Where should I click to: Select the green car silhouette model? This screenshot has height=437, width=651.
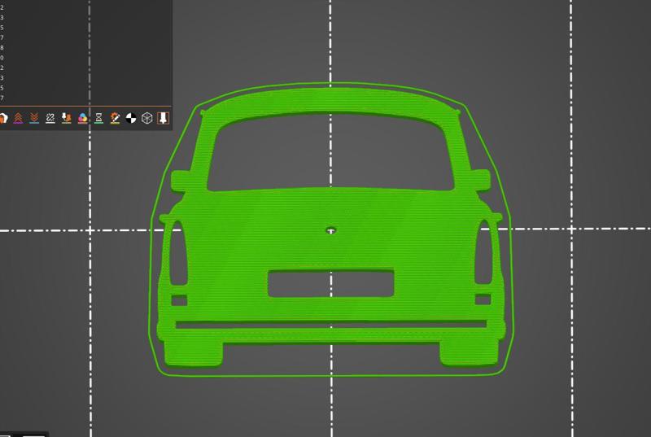pyautogui.click(x=331, y=227)
